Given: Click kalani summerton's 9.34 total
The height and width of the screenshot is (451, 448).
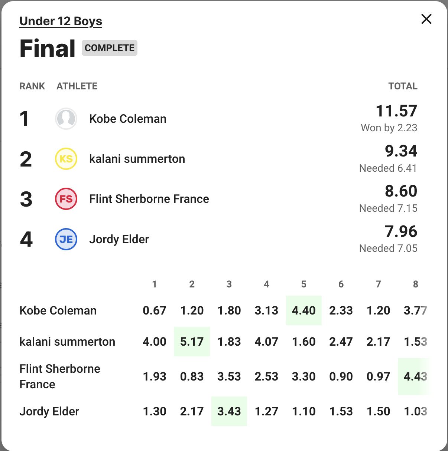Looking at the screenshot, I should click(401, 151).
